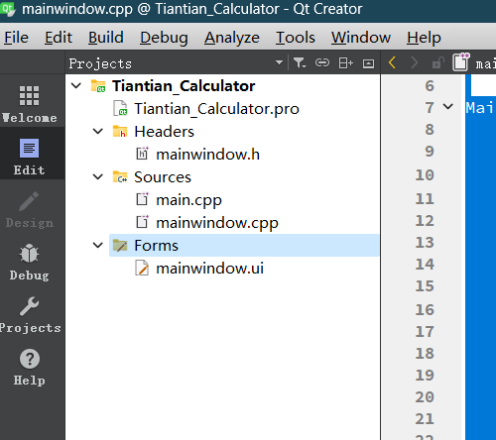This screenshot has width=496, height=440.
Task: Select mainwindow.h in Headers
Action: [x=207, y=155]
